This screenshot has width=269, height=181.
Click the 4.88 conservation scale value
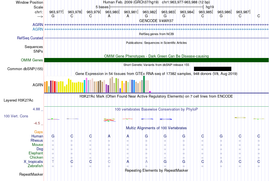[36, 109]
